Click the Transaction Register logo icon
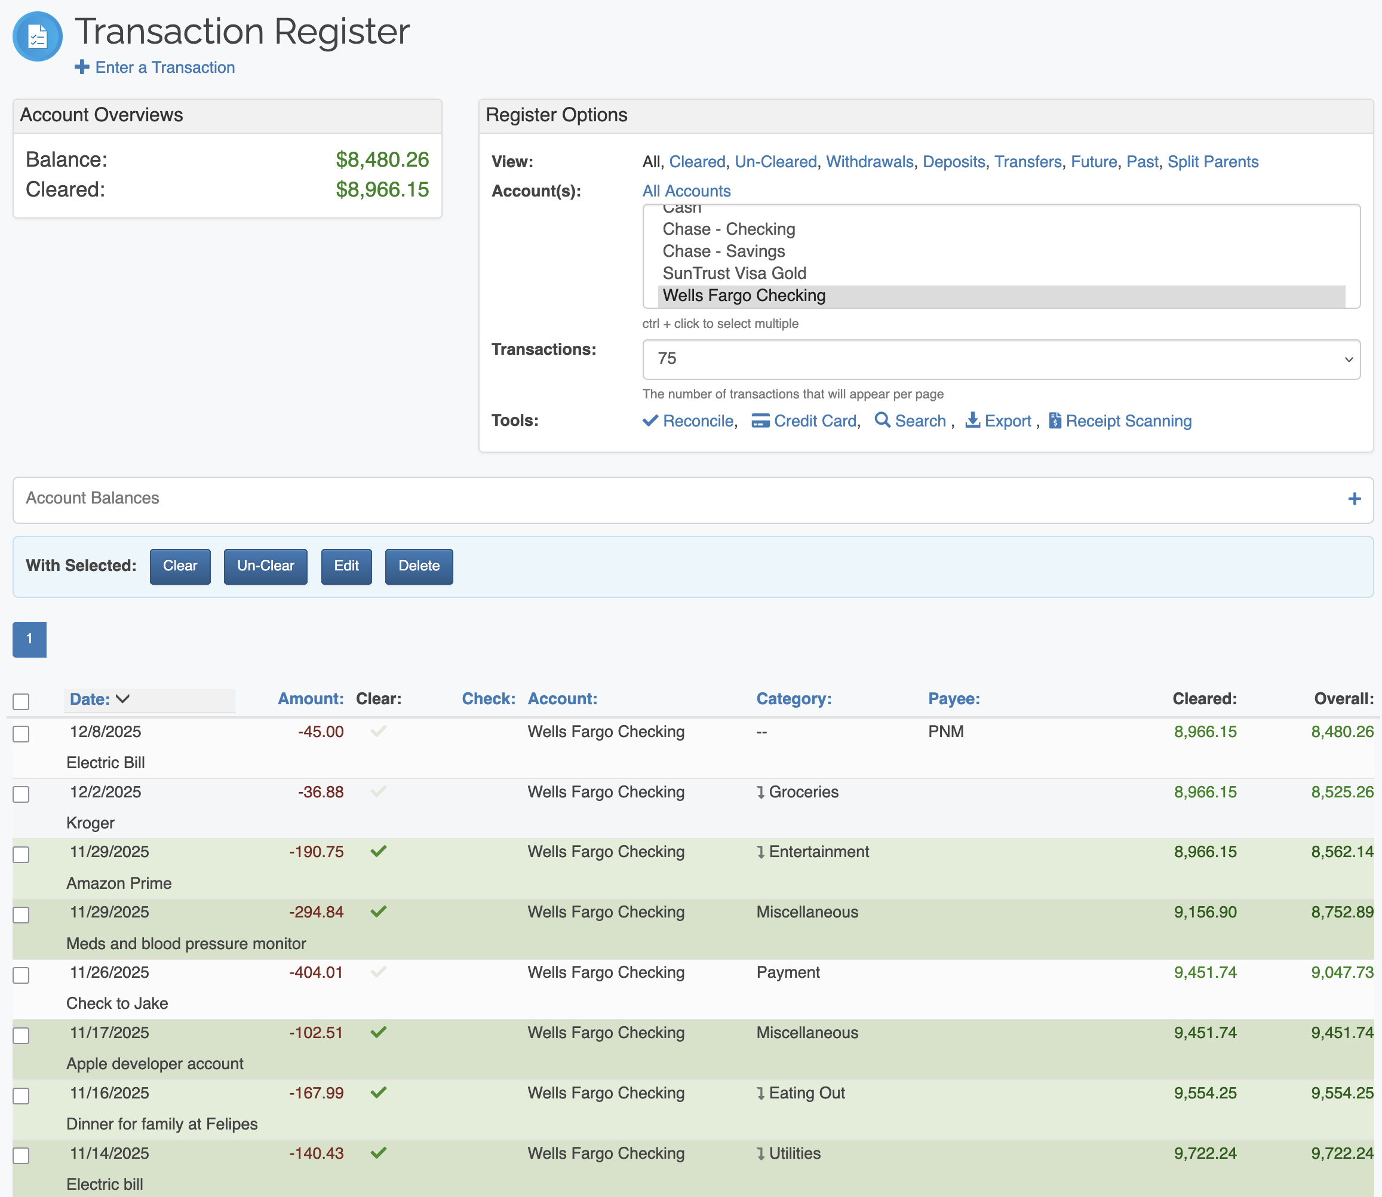This screenshot has height=1197, width=1382. coord(38,37)
